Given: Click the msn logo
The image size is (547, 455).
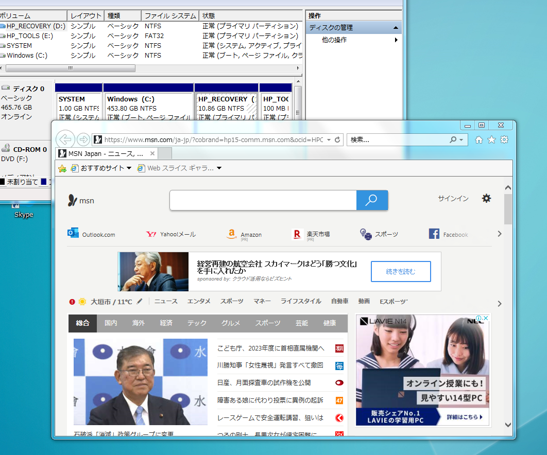Looking at the screenshot, I should 81,201.
